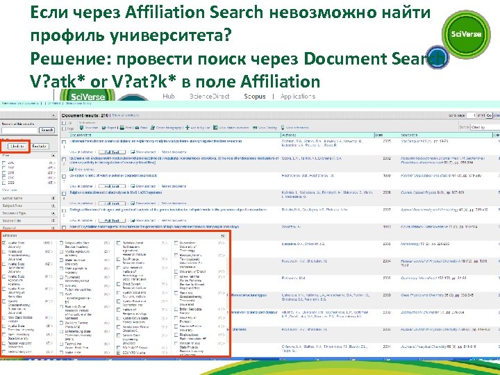Click the Go to page number field

(471, 115)
